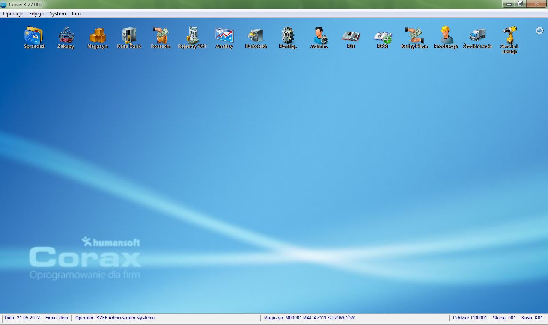Open the Operacje menu
The width and height of the screenshot is (548, 325).
tap(13, 14)
